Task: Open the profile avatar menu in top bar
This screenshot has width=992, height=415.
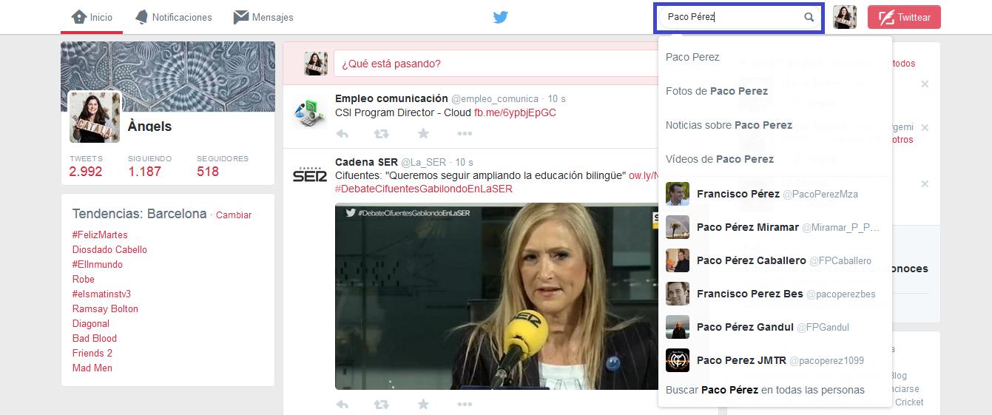Action: 845,17
